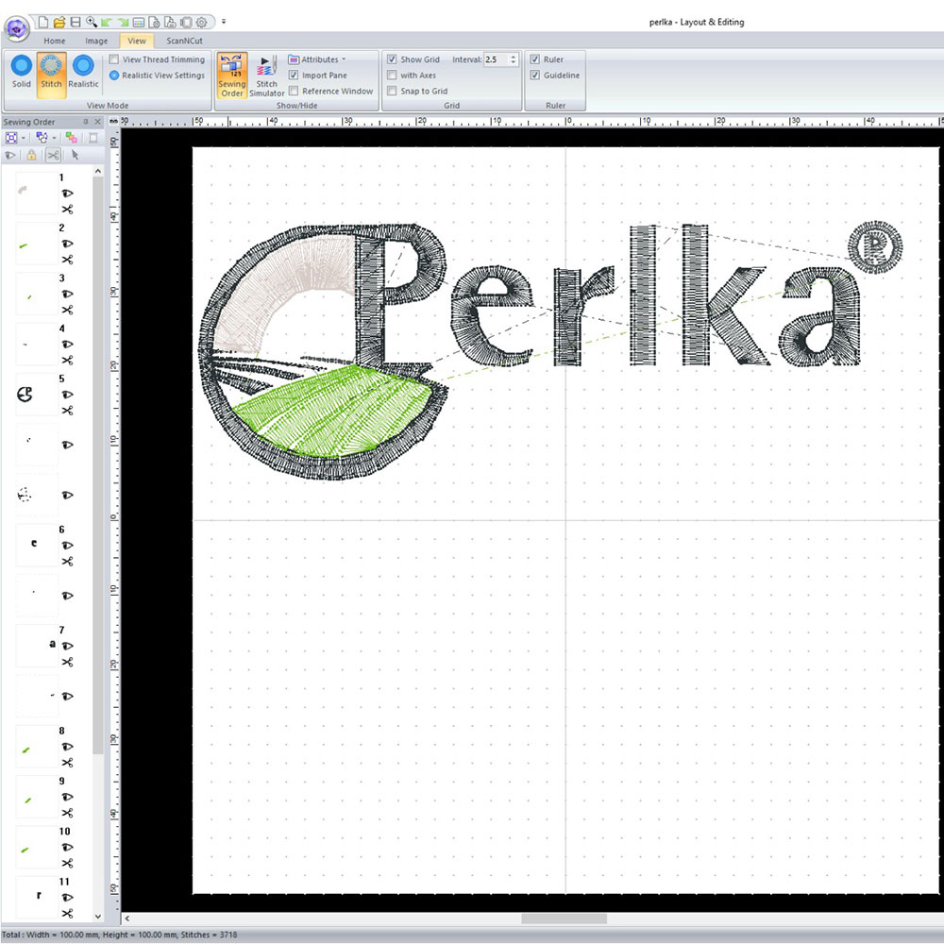This screenshot has width=944, height=944.
Task: Save the design with the floppy disk icon
Action: [x=76, y=23]
